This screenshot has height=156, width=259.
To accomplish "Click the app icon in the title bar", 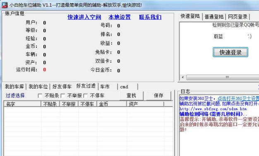I will point(5,5).
